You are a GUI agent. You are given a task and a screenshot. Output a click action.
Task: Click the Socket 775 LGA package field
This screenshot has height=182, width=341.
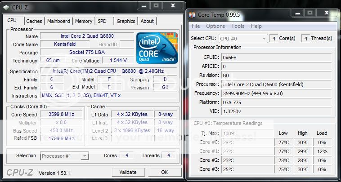pos(87,52)
